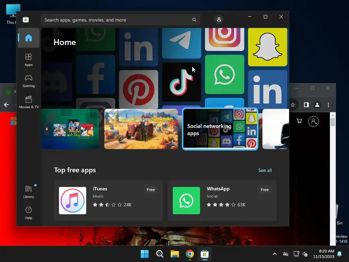Open the partly visible white carousel card
This screenshot has height=262, width=349.
point(275,129)
